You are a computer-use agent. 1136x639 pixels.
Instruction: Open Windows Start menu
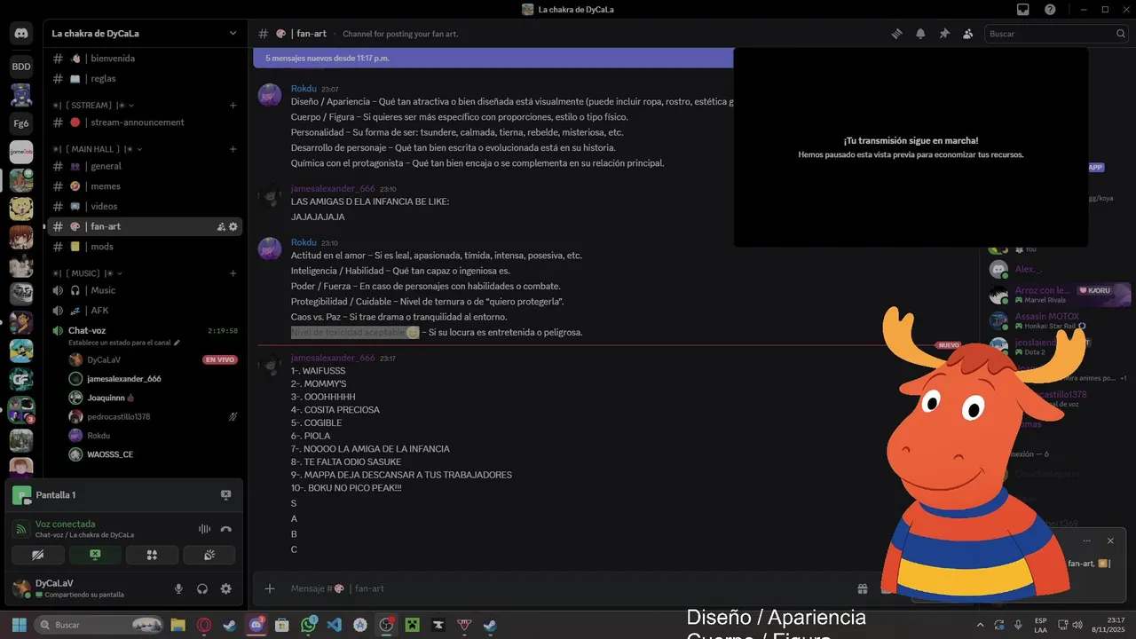(19, 625)
